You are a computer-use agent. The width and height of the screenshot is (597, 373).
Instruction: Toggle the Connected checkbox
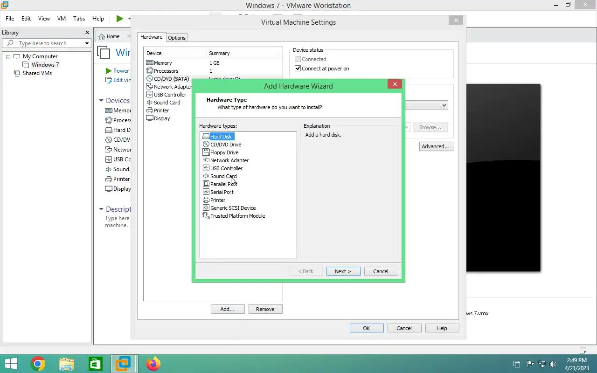coord(298,59)
